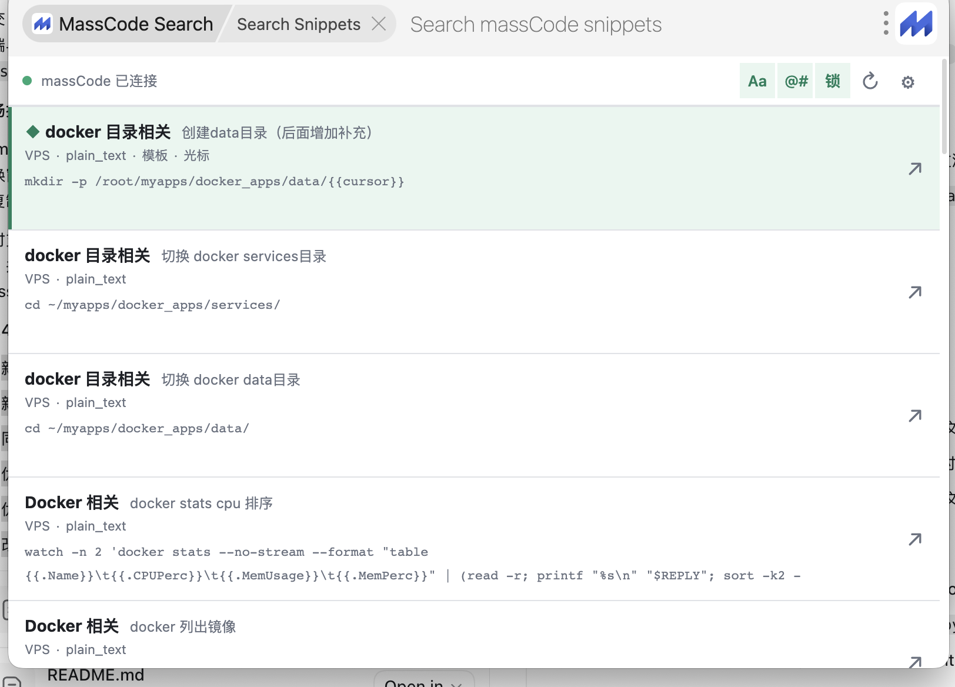This screenshot has height=687, width=955.
Task: Select the docker stats cpu 排序 snippet title
Action: pos(201,503)
